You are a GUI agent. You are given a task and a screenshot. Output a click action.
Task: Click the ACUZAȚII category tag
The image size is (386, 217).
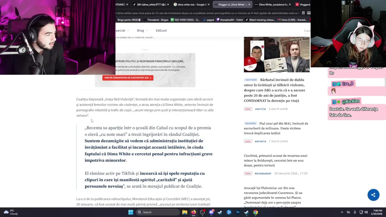(251, 124)
